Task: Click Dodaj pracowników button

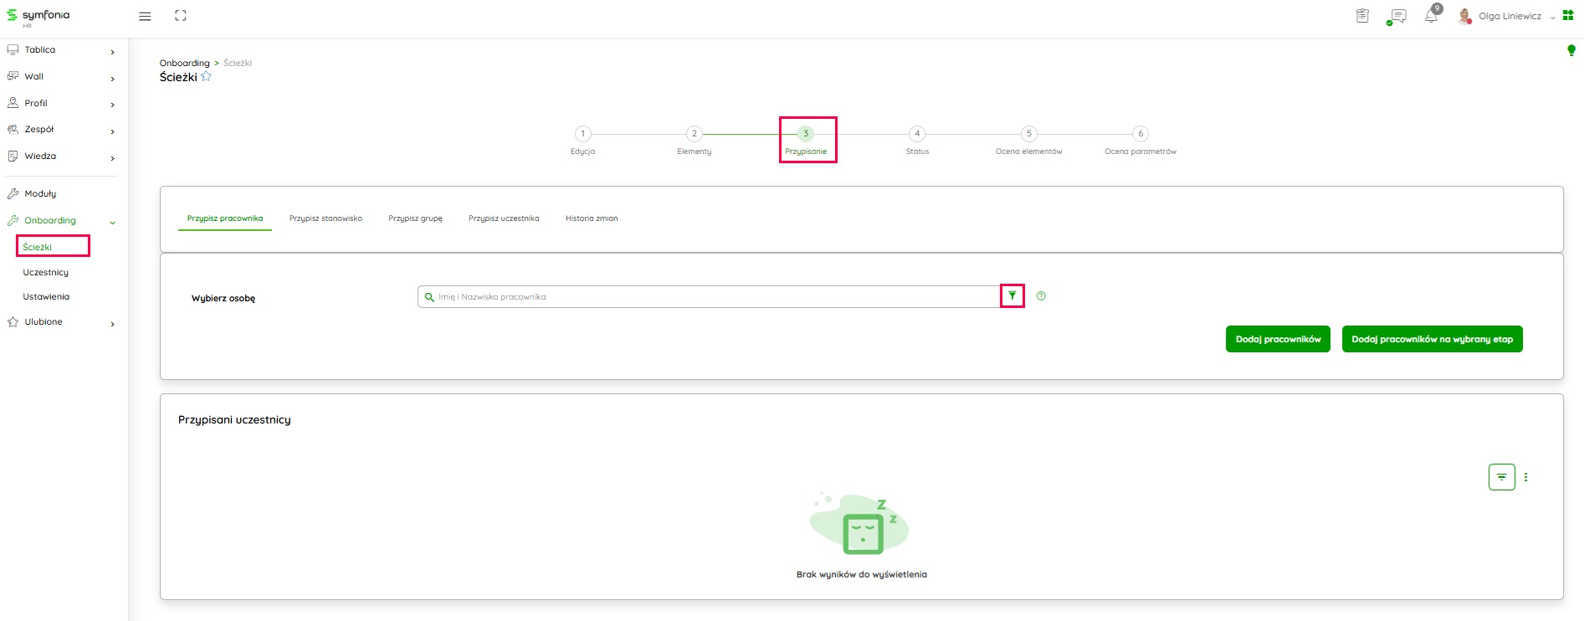Action: coord(1278,339)
